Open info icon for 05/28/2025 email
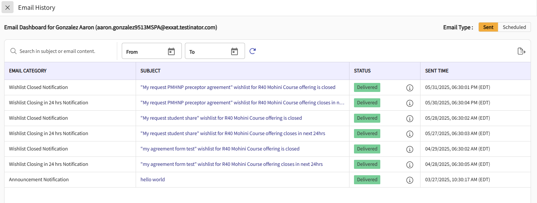Viewport: 537px width, 203px height. point(410,119)
